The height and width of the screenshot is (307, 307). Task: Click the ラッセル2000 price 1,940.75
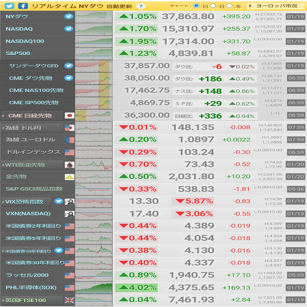(x=191, y=275)
